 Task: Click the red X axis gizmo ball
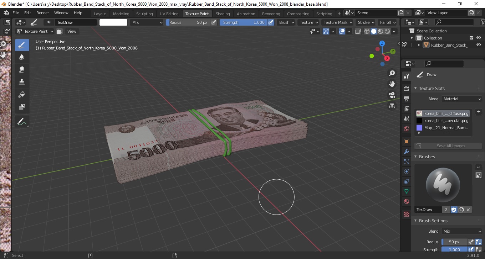pyautogui.click(x=387, y=58)
